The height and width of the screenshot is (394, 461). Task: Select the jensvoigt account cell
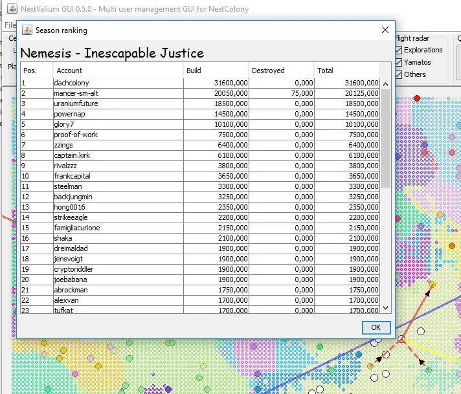[x=118, y=259]
